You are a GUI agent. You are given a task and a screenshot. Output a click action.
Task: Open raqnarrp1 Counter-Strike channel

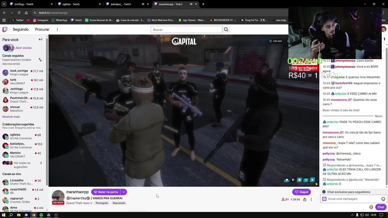tap(23, 200)
